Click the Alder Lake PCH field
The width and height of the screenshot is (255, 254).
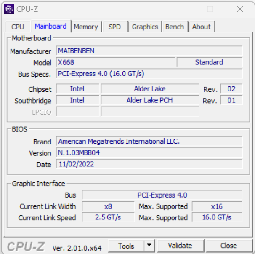pyautogui.click(x=150, y=100)
